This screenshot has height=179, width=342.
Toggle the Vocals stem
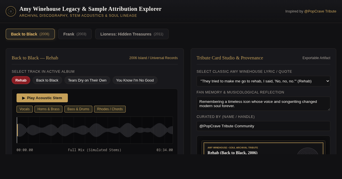(x=25, y=109)
